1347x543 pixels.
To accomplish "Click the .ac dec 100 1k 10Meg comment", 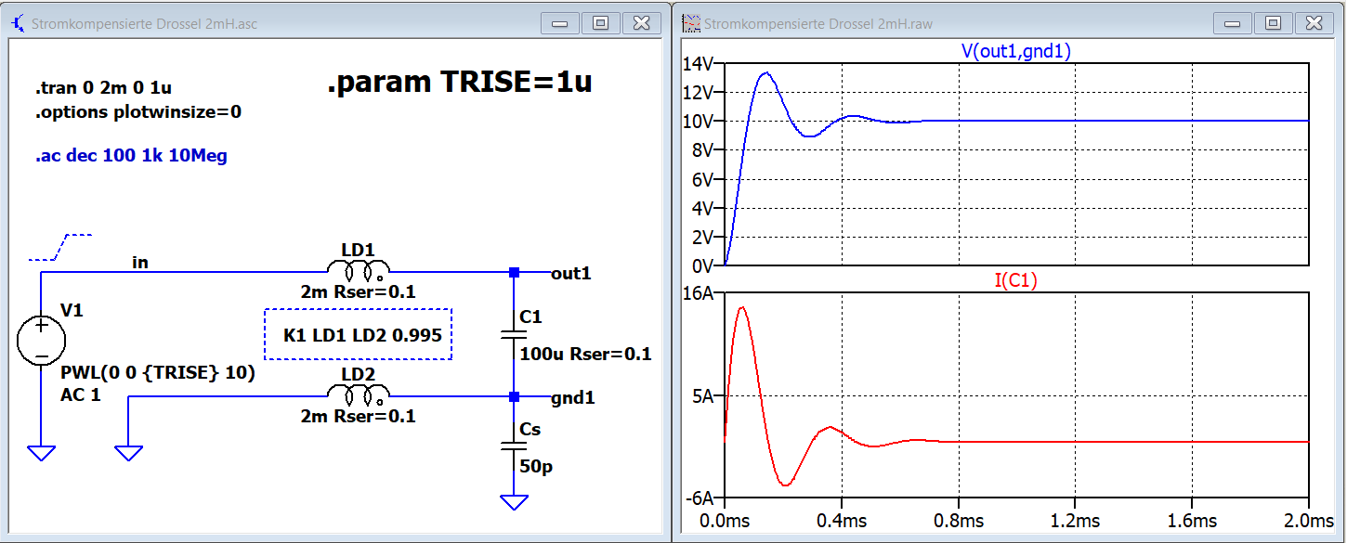I will pos(131,156).
